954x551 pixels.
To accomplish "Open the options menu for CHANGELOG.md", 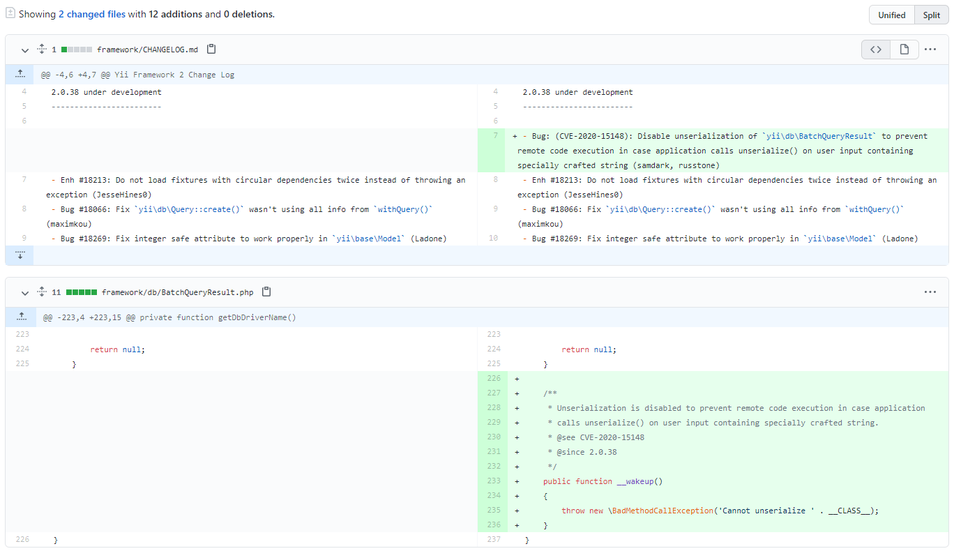I will [x=930, y=50].
